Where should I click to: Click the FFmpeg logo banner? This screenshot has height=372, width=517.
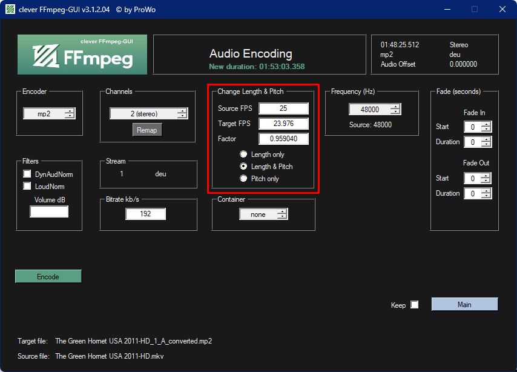tap(82, 55)
